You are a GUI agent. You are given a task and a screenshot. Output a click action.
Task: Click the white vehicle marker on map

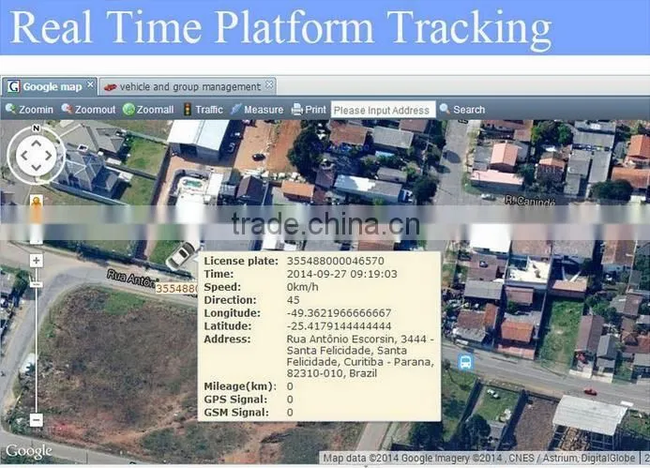pyautogui.click(x=181, y=255)
